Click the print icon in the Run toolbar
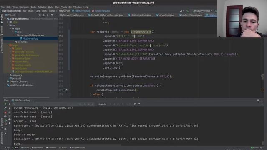The height and width of the screenshot is (150, 267). pyautogui.click(x=10, y=120)
